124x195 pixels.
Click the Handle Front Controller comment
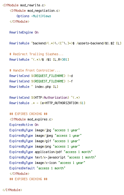click(x=35, y=70)
